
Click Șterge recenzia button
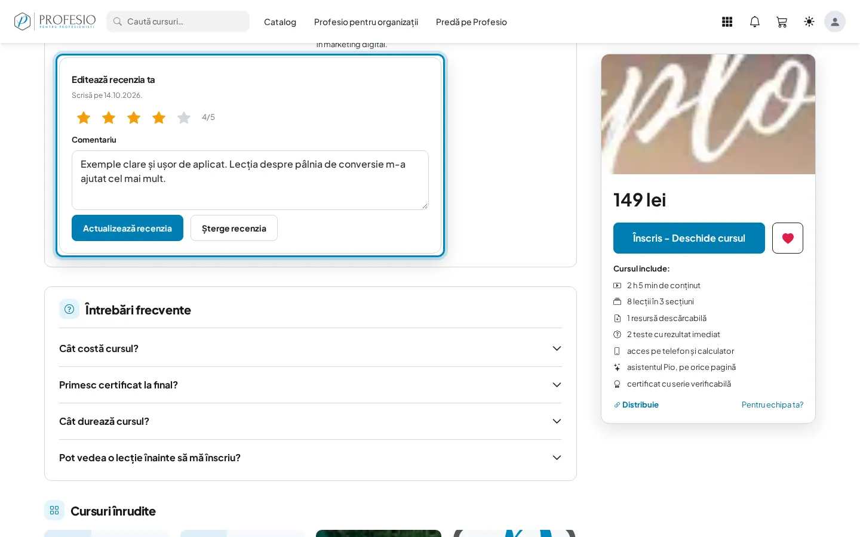click(234, 228)
